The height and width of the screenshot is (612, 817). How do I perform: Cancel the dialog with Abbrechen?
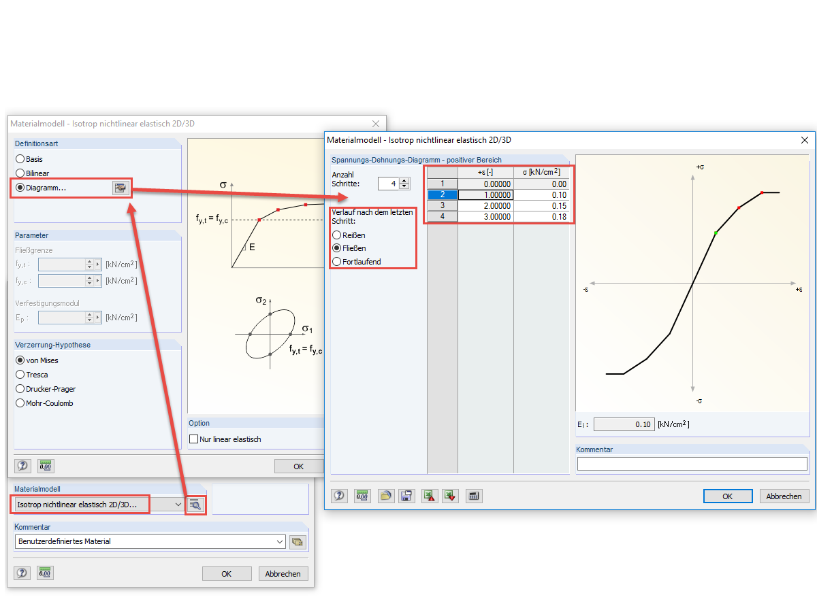[x=784, y=496]
